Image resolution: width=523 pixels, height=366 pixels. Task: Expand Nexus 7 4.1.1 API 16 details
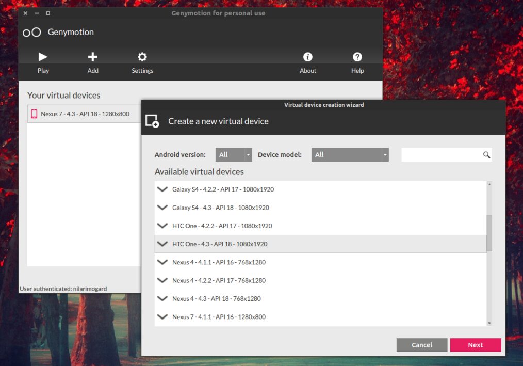pos(162,317)
